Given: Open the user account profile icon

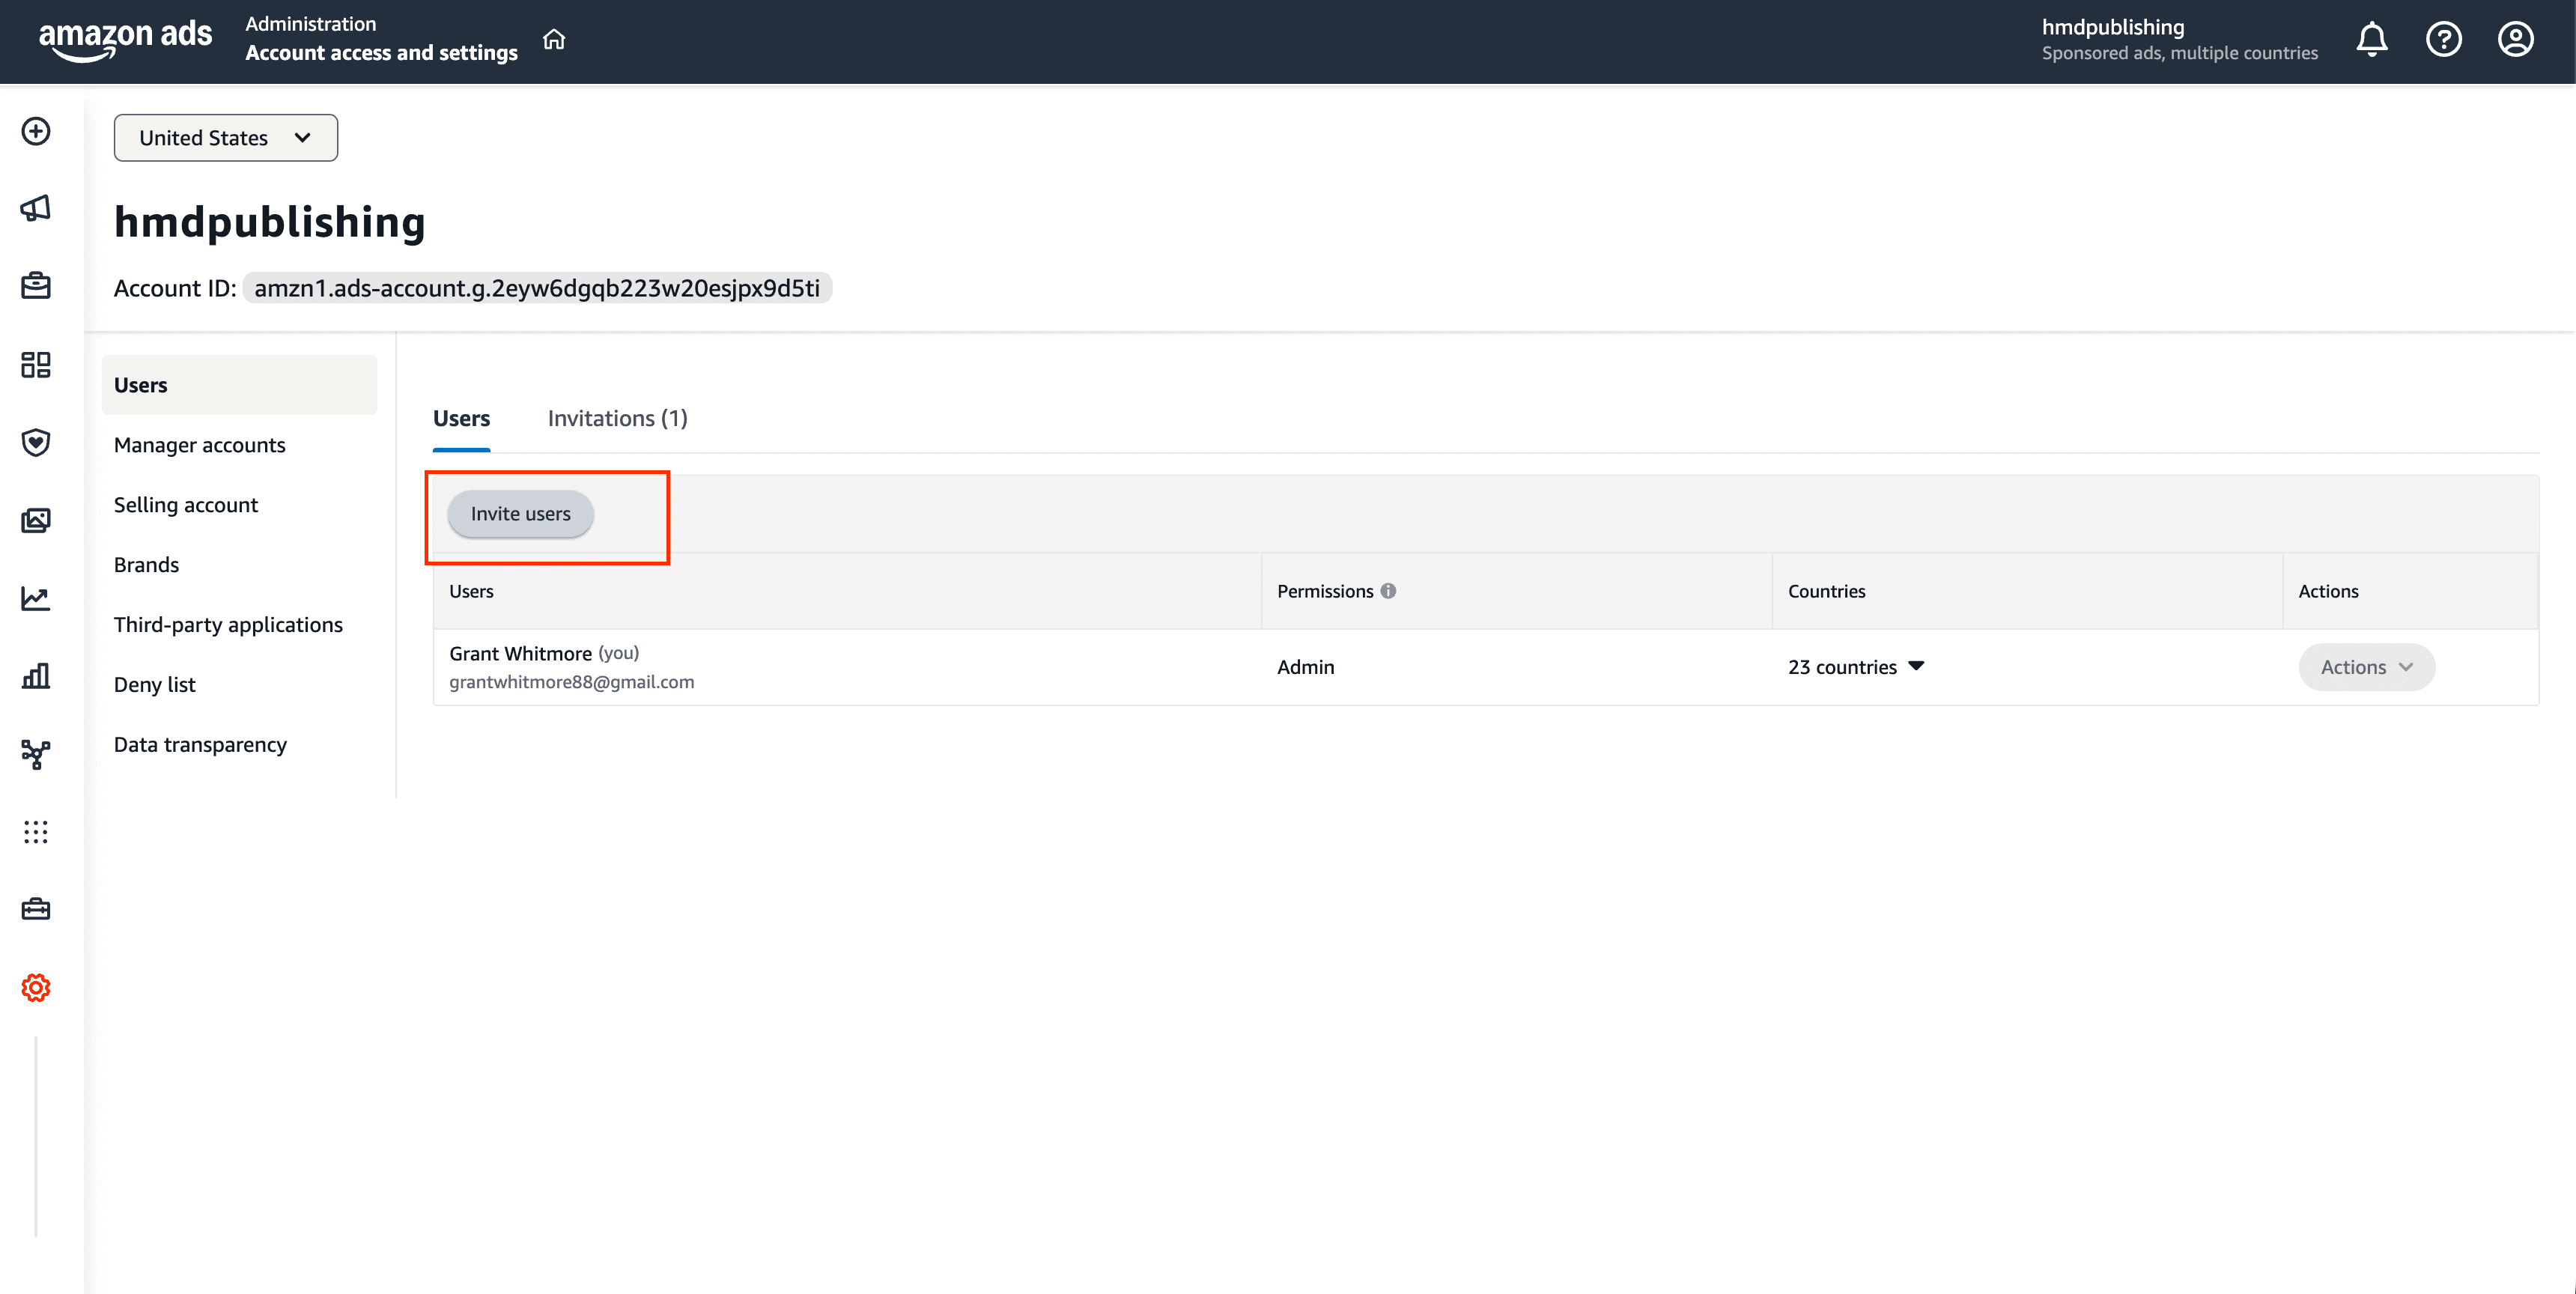Looking at the screenshot, I should pyautogui.click(x=2516, y=39).
